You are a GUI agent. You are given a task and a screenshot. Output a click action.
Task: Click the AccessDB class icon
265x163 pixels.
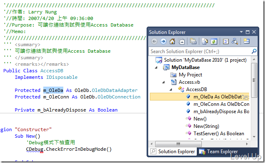pyautogui.click(x=181, y=89)
